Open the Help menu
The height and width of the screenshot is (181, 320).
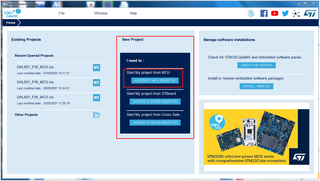[133, 13]
